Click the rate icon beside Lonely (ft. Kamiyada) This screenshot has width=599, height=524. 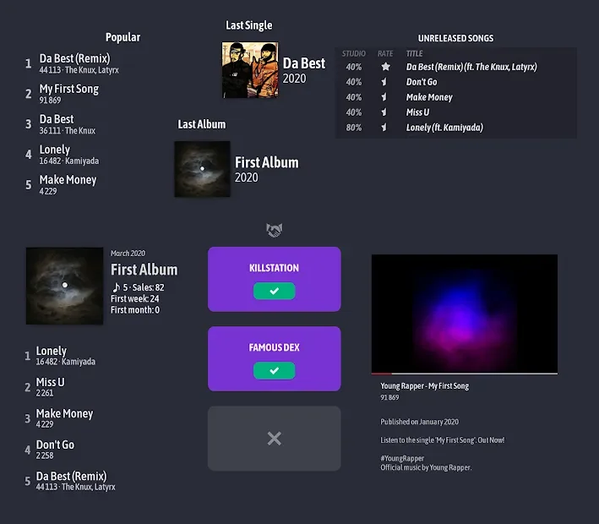point(385,128)
